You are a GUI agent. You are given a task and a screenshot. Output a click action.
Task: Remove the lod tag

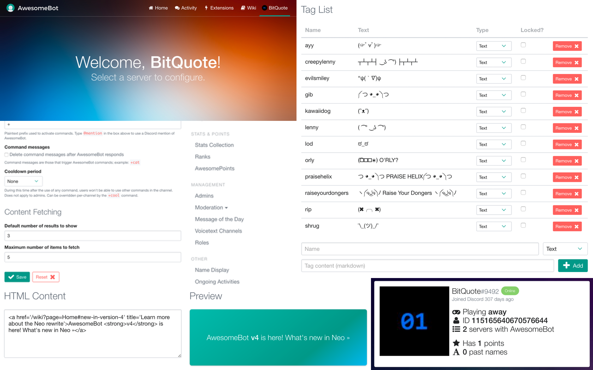click(567, 144)
